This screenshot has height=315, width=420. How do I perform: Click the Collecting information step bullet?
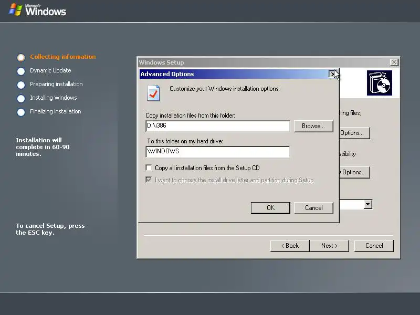click(21, 57)
